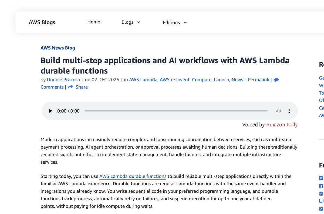This screenshot has height=214, width=324.
Task: Open the Permalink link
Action: (258, 80)
